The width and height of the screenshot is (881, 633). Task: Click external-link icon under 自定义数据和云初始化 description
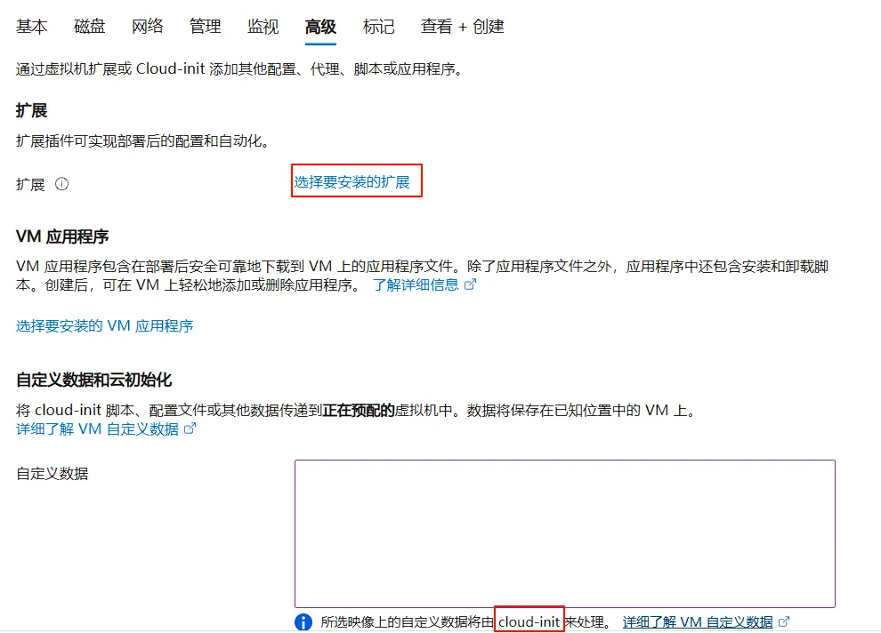190,429
